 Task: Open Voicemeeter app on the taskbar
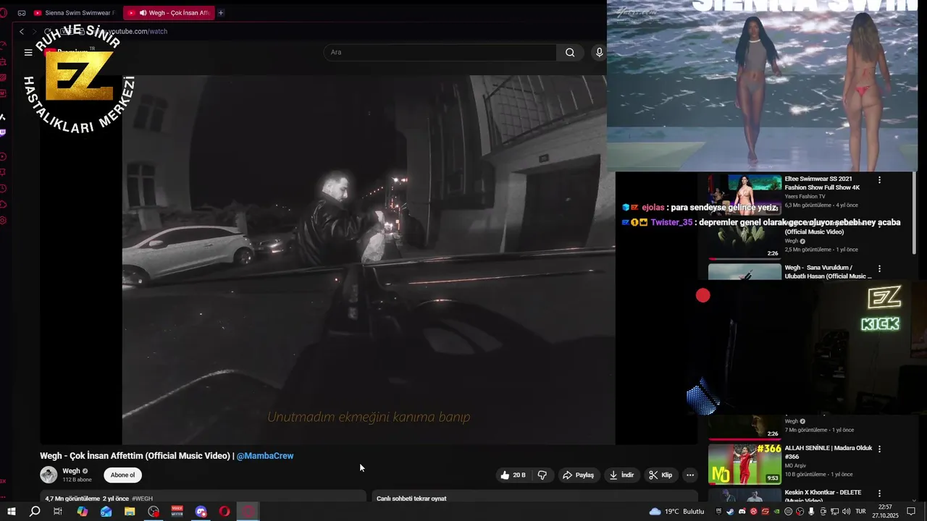pyautogui.click(x=177, y=512)
